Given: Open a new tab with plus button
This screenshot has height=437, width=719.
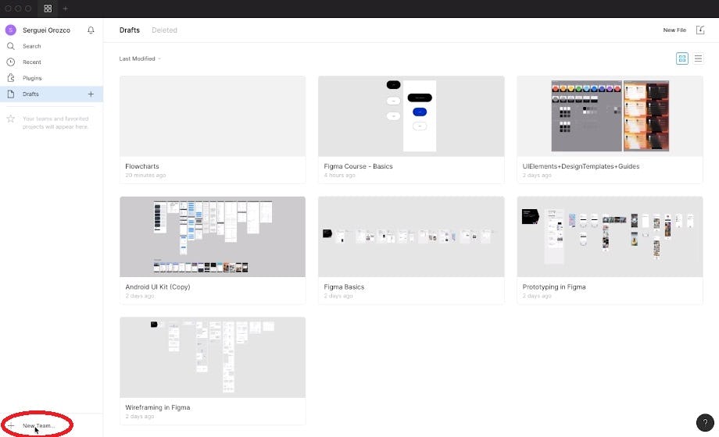Looking at the screenshot, I should 66,9.
